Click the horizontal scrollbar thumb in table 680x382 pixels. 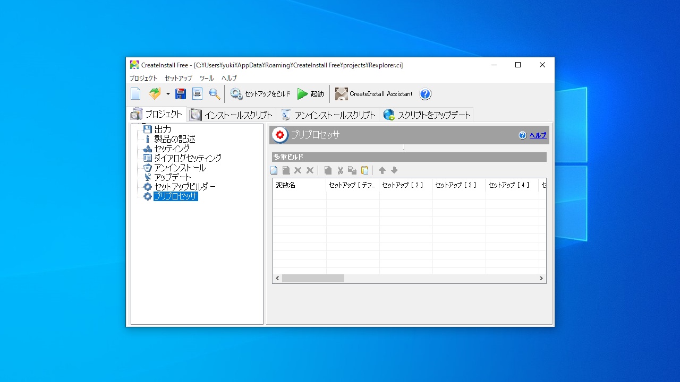pos(313,278)
